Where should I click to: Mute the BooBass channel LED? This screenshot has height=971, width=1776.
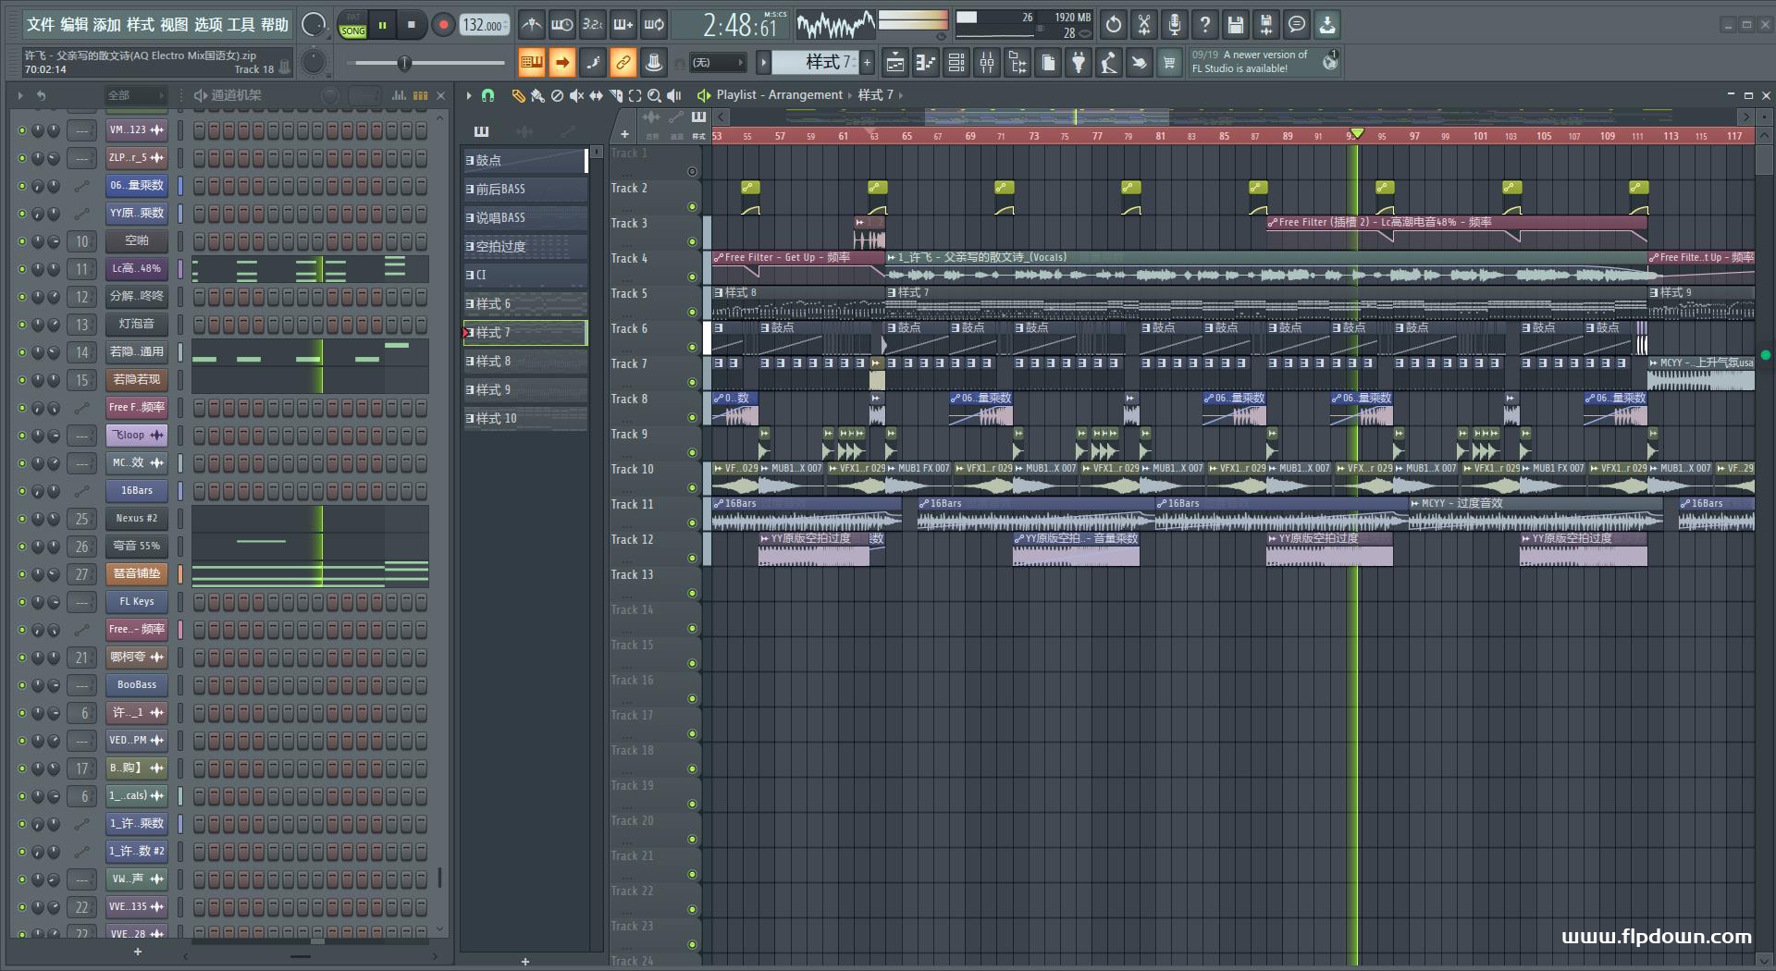click(x=22, y=685)
